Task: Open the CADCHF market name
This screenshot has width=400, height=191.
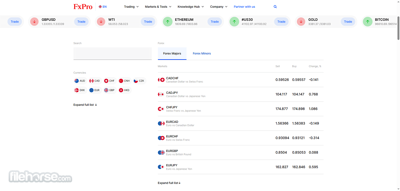Action: (x=172, y=78)
